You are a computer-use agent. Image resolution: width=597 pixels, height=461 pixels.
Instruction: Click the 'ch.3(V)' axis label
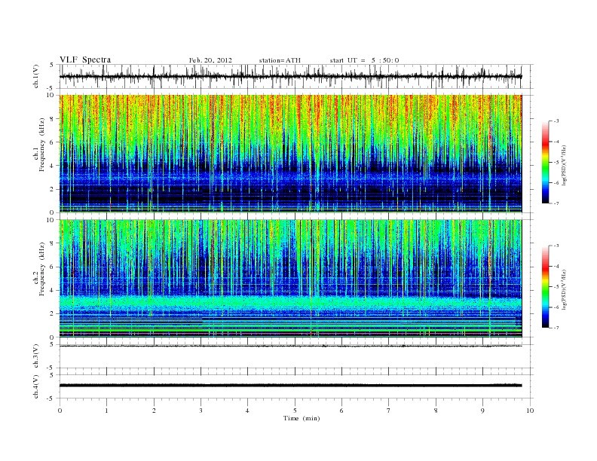tap(36, 356)
